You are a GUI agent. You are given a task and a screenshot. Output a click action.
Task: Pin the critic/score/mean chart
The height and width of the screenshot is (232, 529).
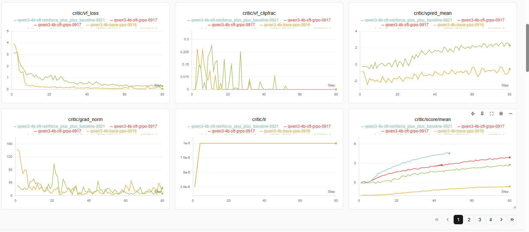point(482,114)
